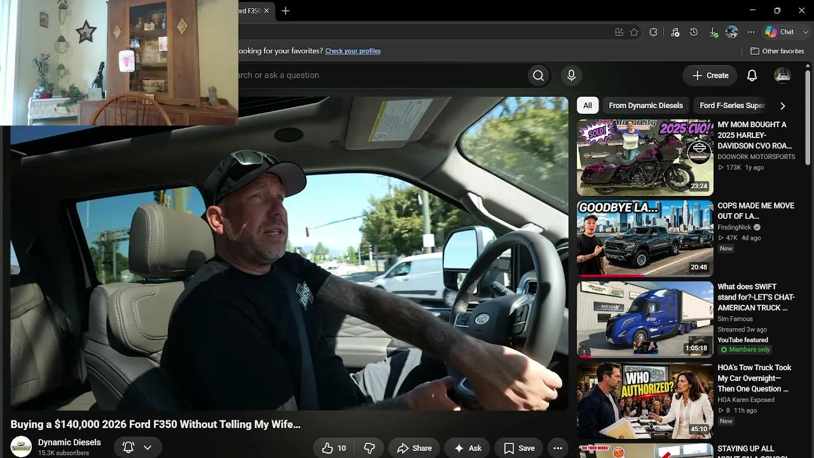Open Copilot Chat
The height and width of the screenshot is (458, 814).
click(x=780, y=32)
